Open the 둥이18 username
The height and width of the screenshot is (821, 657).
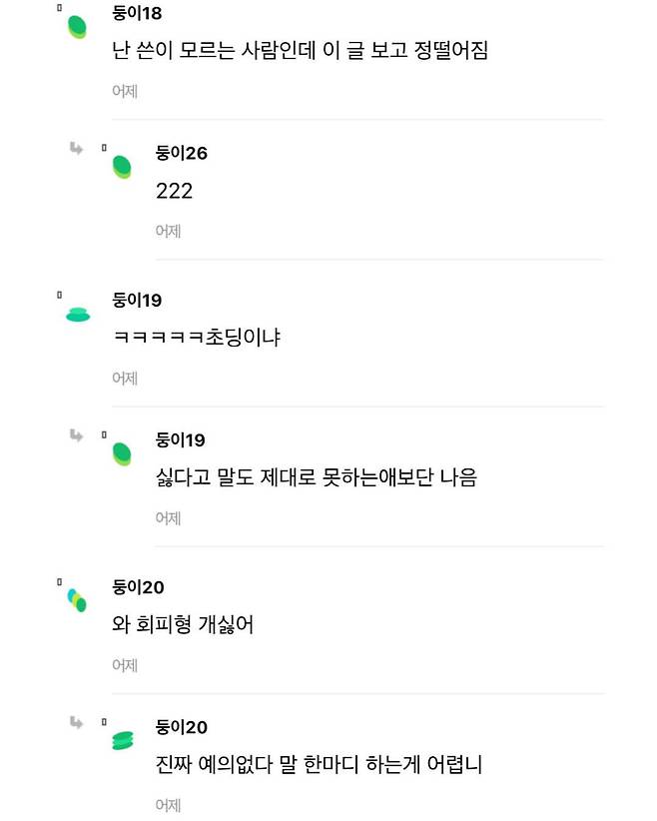[x=138, y=14]
